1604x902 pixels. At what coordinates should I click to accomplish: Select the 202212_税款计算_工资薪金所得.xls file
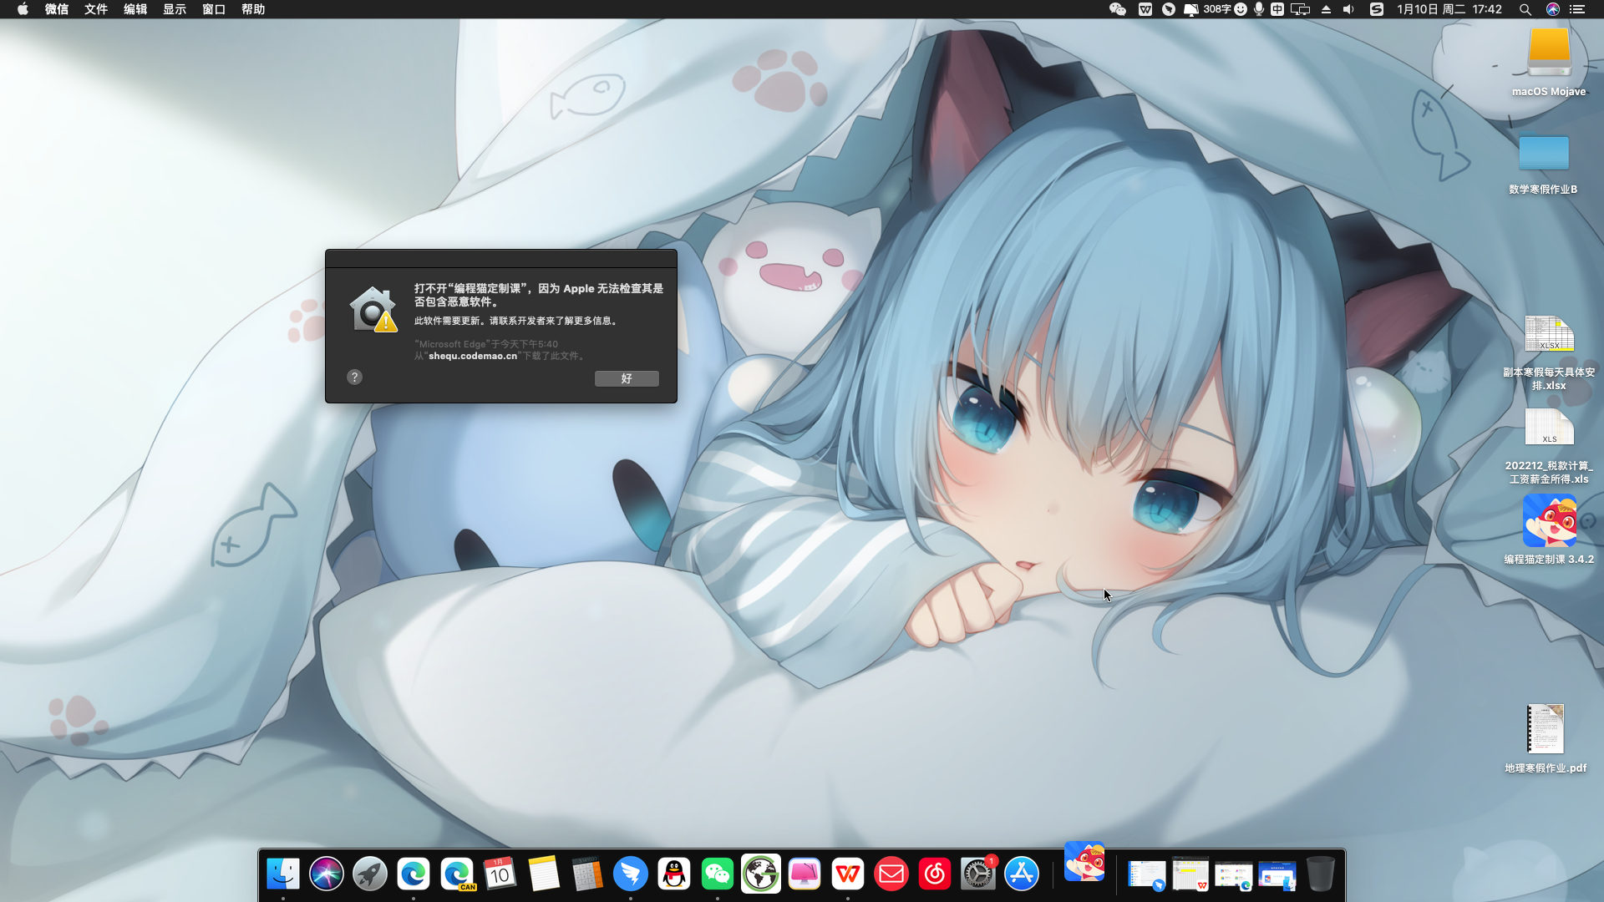pyautogui.click(x=1549, y=446)
